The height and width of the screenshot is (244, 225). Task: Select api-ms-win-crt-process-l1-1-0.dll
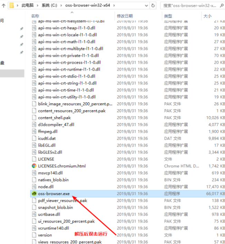click(69, 63)
